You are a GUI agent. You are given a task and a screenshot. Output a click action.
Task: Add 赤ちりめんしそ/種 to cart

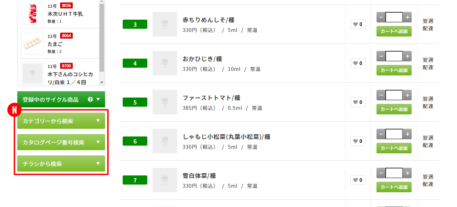(394, 31)
